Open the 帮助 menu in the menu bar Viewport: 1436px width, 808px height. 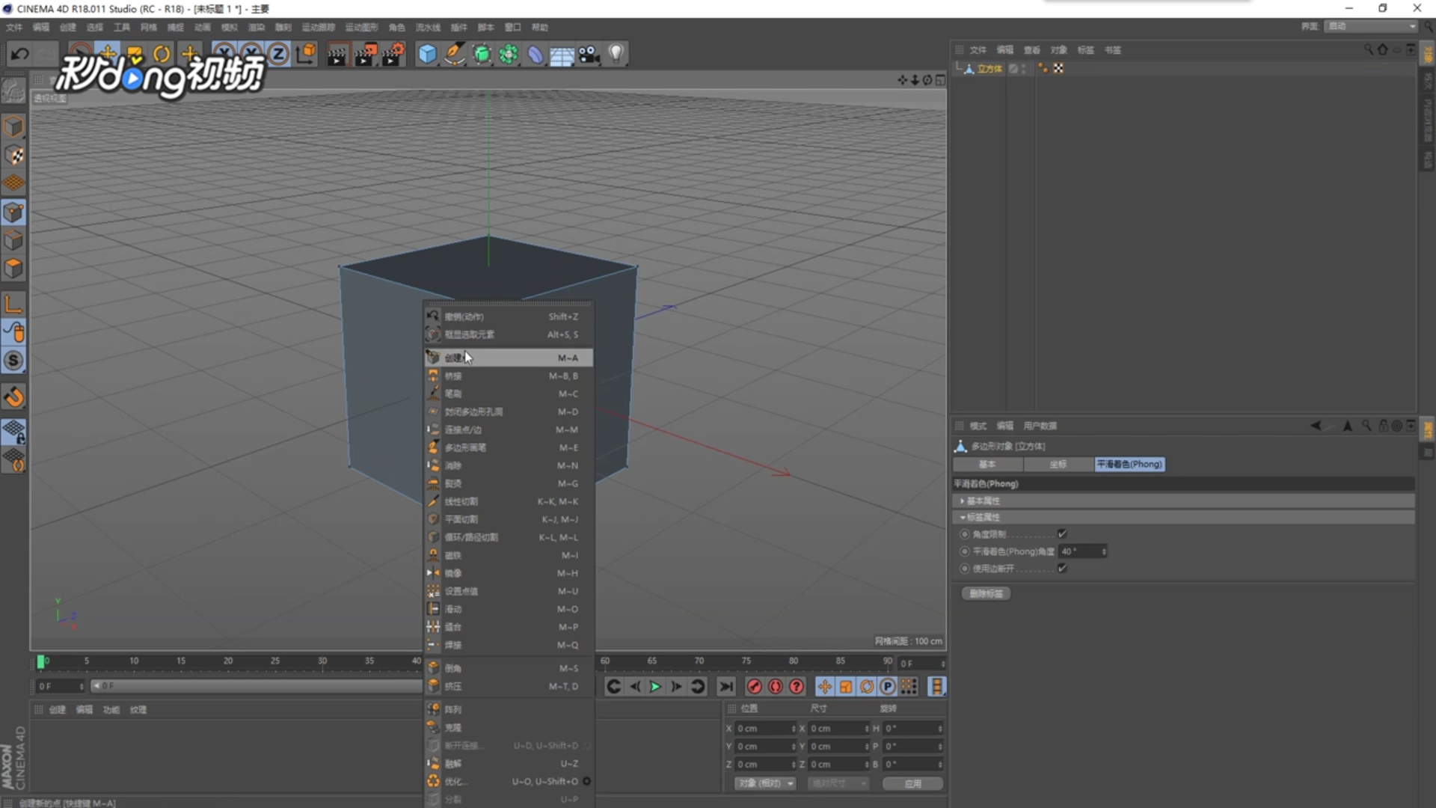point(540,27)
